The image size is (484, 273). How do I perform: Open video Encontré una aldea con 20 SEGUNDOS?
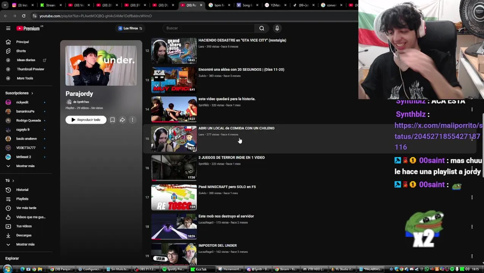tap(241, 69)
